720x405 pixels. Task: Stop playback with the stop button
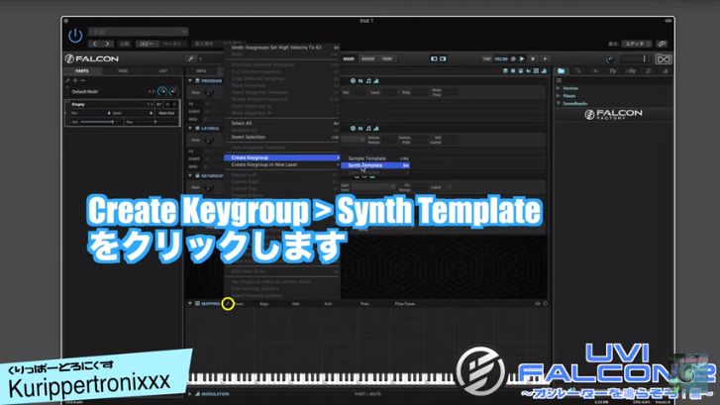click(x=533, y=58)
